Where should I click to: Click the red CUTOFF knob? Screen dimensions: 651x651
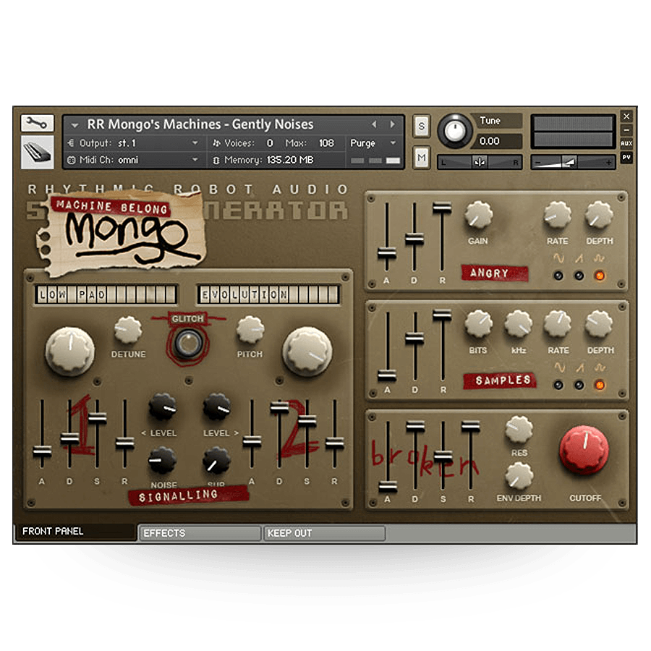pyautogui.click(x=584, y=450)
